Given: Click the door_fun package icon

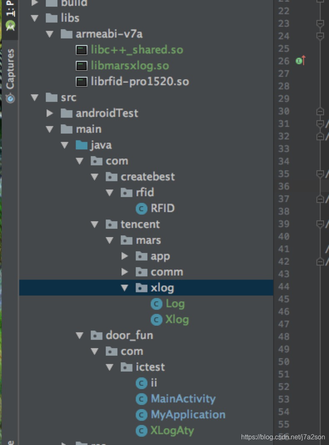Looking at the screenshot, I should coord(97,336).
